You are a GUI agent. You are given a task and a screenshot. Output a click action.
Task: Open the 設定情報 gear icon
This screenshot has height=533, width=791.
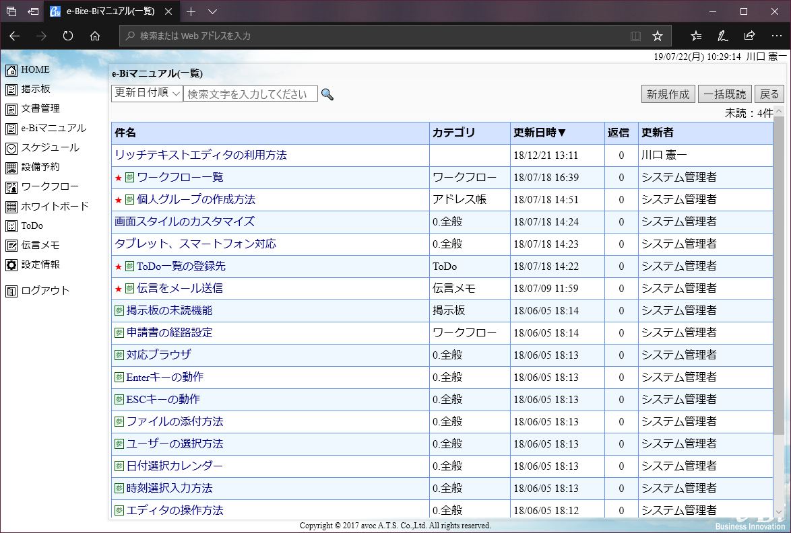(x=11, y=265)
